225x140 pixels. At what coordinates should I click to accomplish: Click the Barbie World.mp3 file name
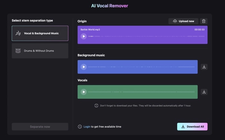coord(90,30)
